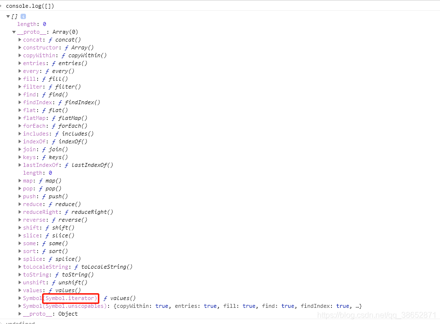Click the ƒ indexOf() function value
This screenshot has width=440, height=324.
(x=69, y=141)
